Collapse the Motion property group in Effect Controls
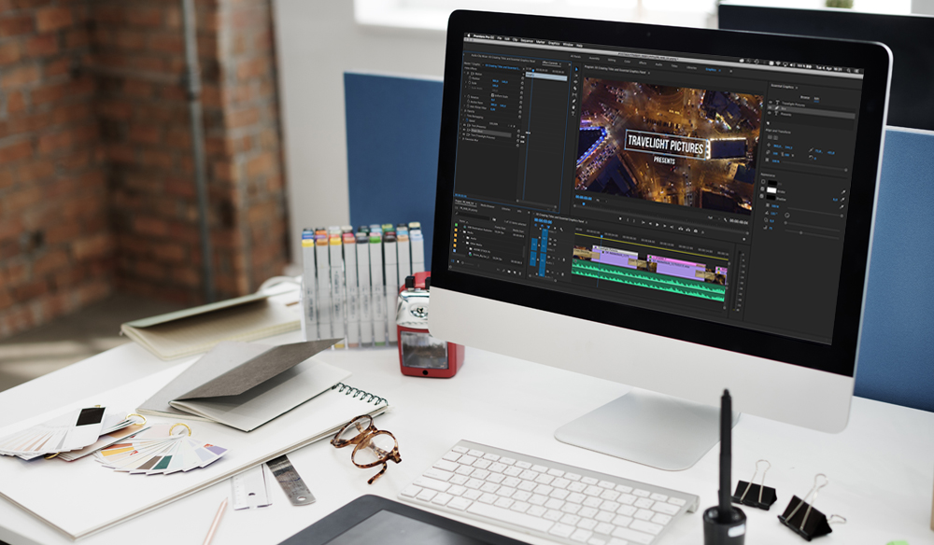Screen dimensions: 934x545 pyautogui.click(x=466, y=74)
